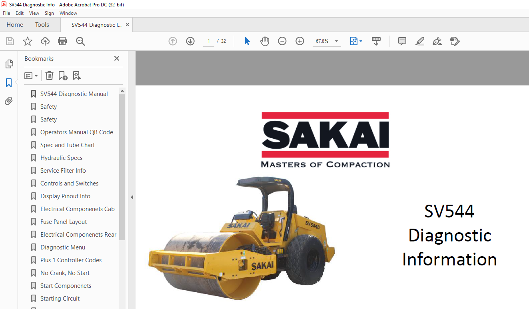
Task: Select the Highlight text pen tool
Action: click(420, 41)
